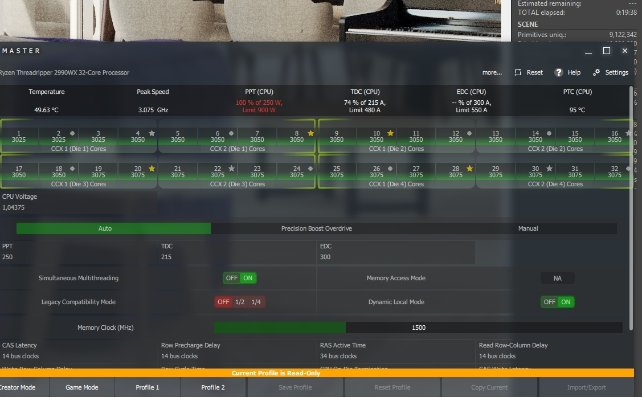Viewport: 642px width, 397px height.
Task: Select core 17 cell showing 3050
Action: pos(19,171)
